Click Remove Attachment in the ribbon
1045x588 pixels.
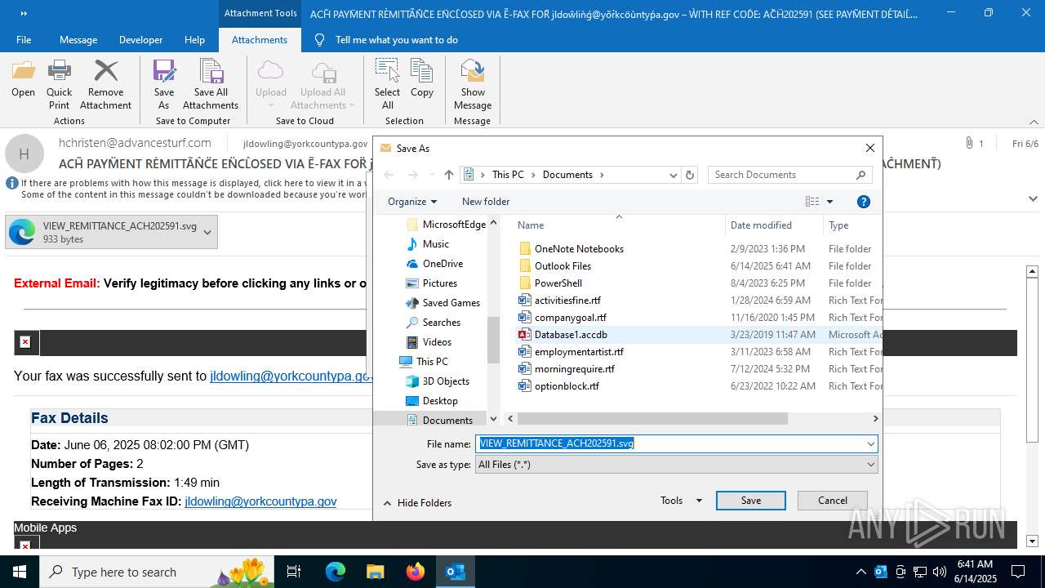pos(105,85)
